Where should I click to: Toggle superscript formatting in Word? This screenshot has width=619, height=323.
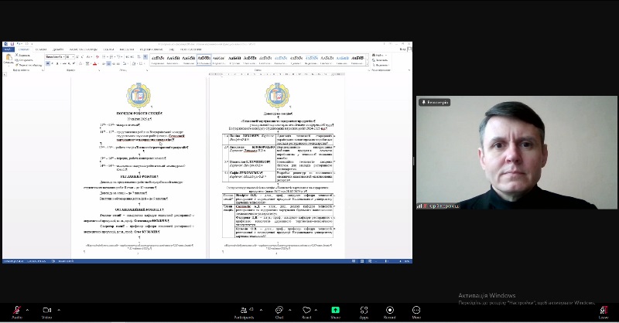click(x=74, y=63)
